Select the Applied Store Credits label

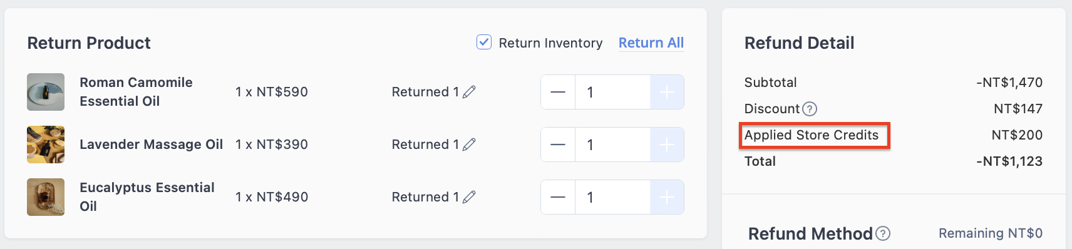[812, 135]
